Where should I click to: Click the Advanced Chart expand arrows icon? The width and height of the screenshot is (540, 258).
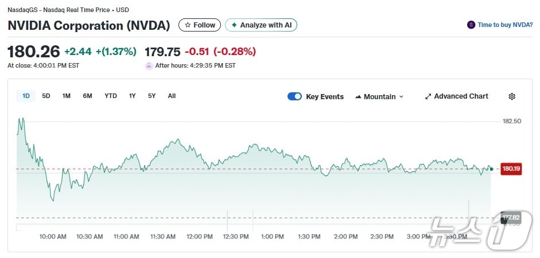coord(428,96)
